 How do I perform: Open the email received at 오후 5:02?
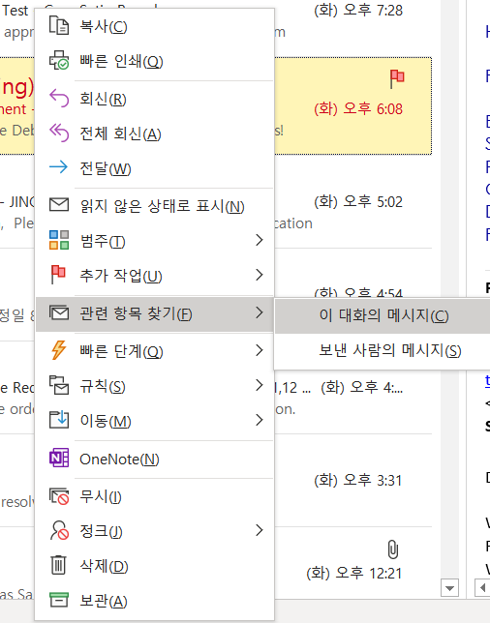(x=358, y=202)
